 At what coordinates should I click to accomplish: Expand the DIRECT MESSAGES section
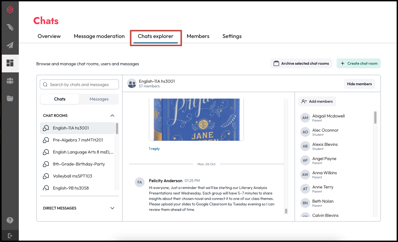click(112, 208)
